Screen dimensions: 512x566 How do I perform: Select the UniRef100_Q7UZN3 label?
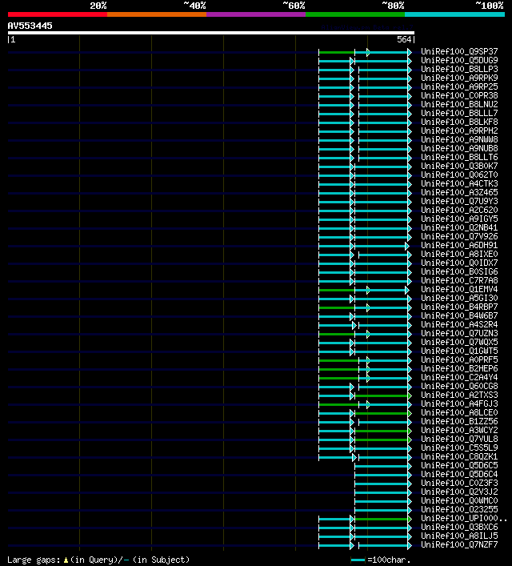click(x=459, y=333)
